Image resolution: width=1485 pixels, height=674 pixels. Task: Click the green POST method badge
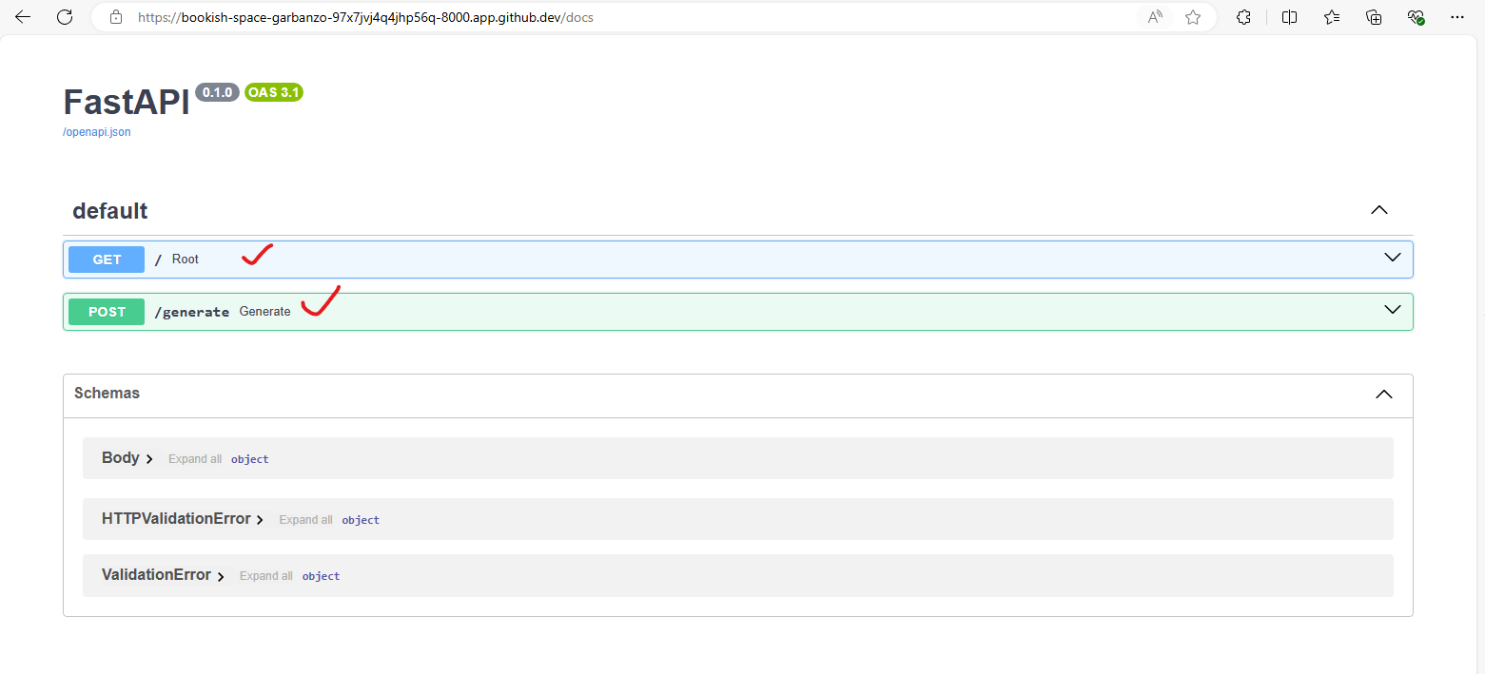[x=107, y=312]
